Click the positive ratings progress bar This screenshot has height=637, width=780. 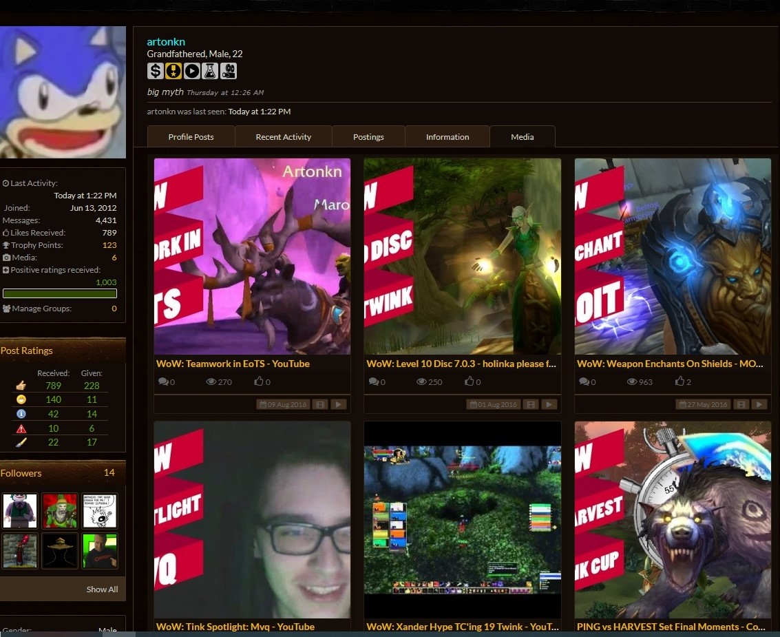60,293
